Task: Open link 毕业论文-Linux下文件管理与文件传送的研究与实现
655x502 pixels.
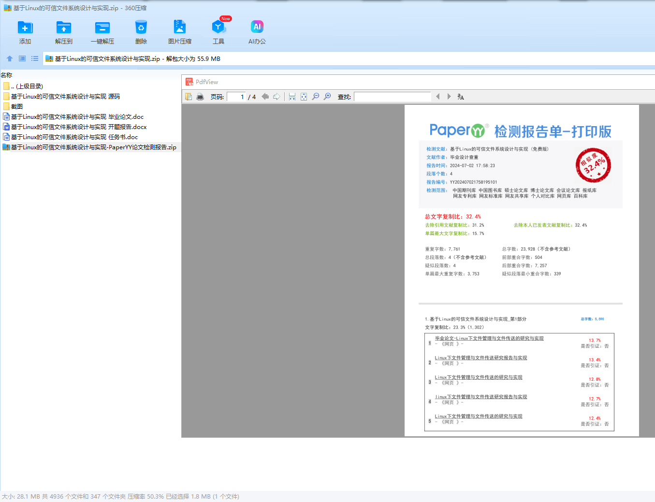Action: point(489,338)
